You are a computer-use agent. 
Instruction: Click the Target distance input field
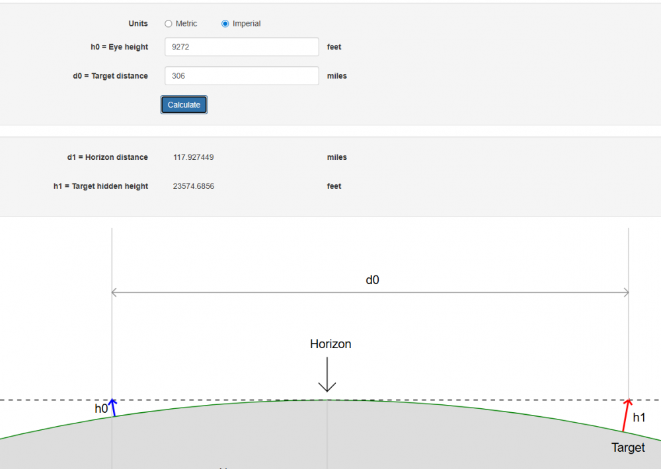(x=241, y=76)
